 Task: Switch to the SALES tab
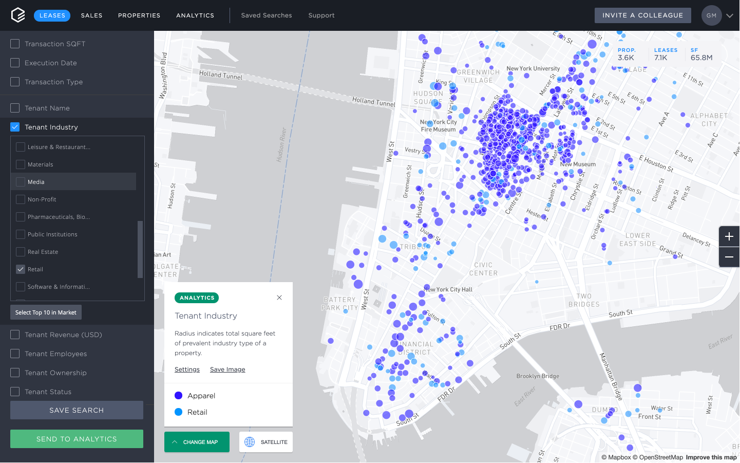pyautogui.click(x=91, y=15)
